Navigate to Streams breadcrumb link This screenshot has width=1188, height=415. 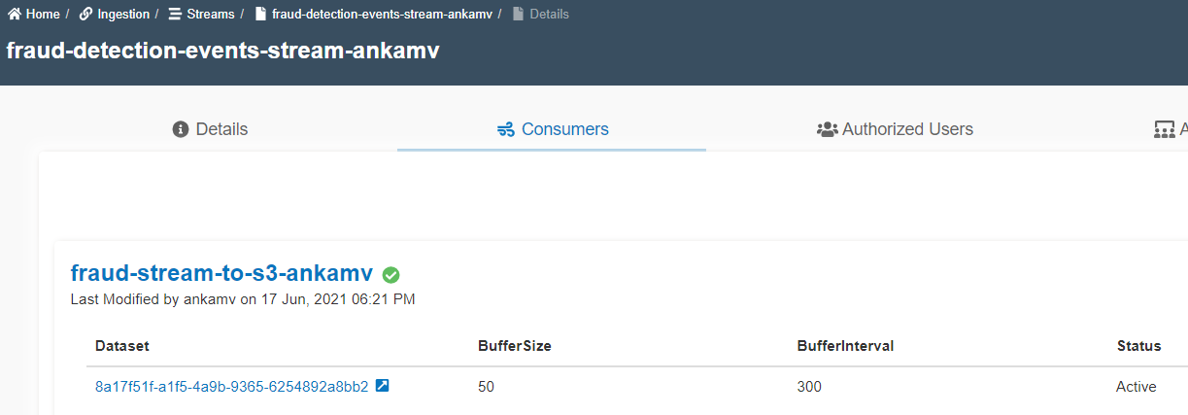click(210, 15)
